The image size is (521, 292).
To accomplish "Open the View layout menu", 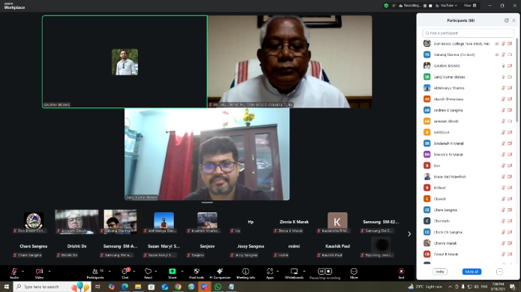I will pyautogui.click(x=470, y=6).
